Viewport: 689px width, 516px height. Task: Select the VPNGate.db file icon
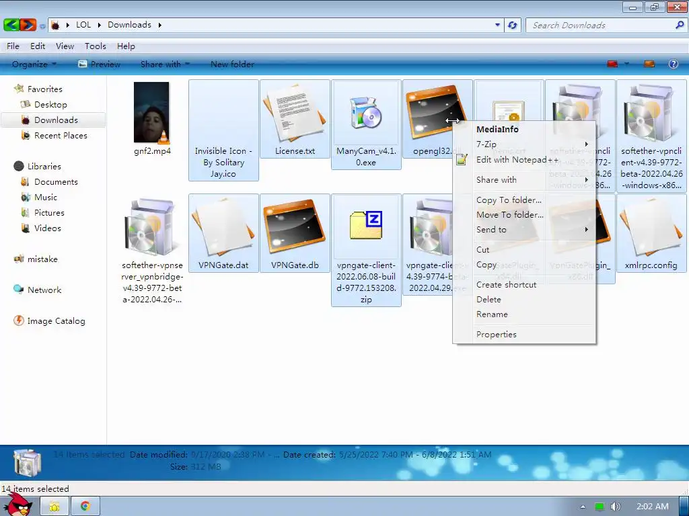coord(295,227)
